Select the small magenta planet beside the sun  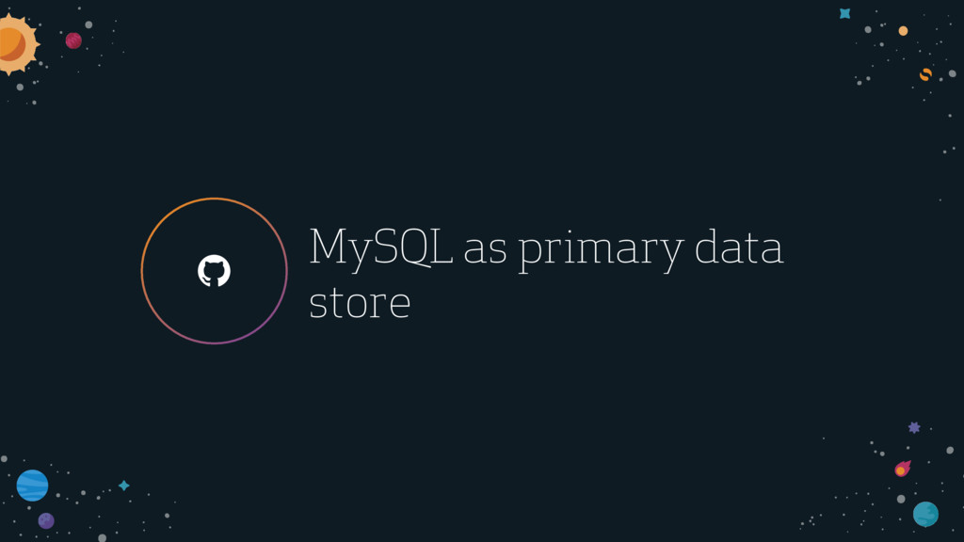coord(73,40)
